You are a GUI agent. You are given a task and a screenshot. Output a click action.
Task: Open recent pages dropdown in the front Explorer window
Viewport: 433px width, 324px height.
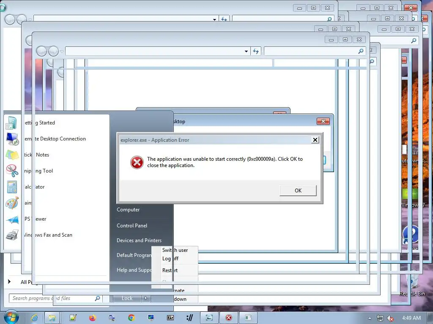[62, 51]
